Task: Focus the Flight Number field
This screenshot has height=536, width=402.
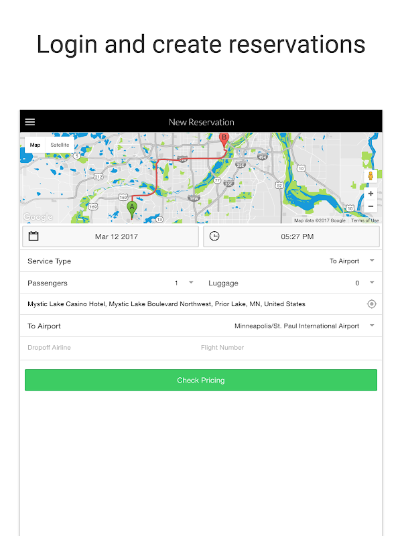Action: [x=289, y=348]
